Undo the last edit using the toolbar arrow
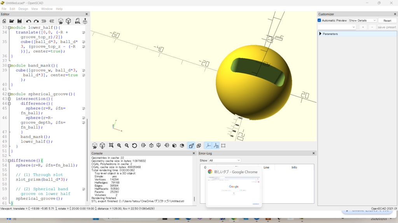The image size is (398, 223). [28, 21]
